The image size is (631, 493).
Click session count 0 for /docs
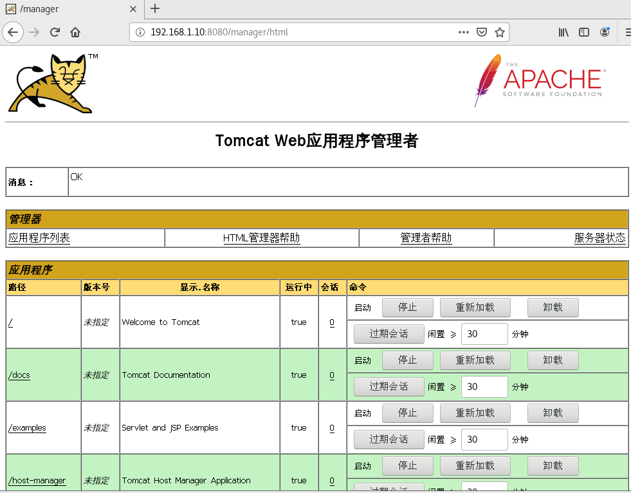tap(332, 375)
